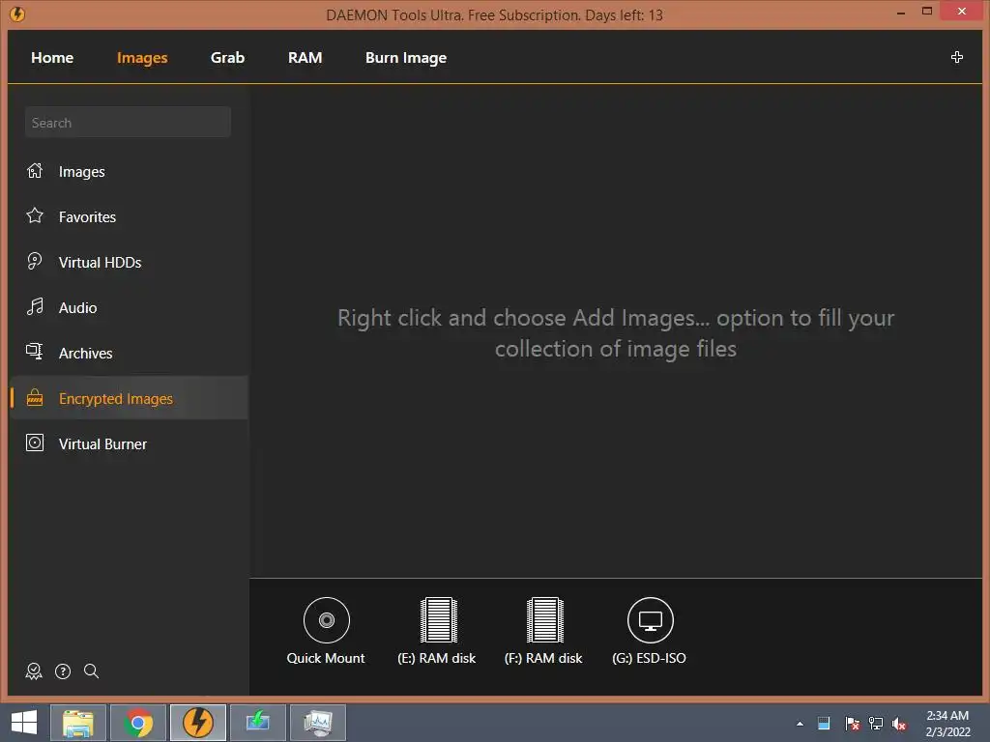
Task: Click the Favorites star icon
Action: 35,215
